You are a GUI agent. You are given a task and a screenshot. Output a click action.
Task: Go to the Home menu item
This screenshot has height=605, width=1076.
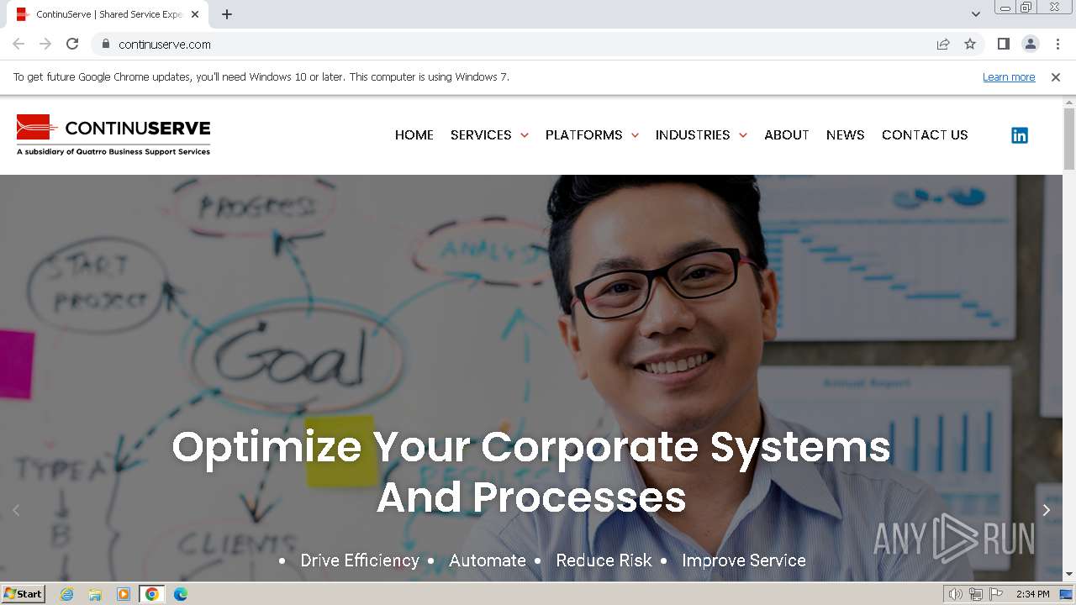(414, 134)
